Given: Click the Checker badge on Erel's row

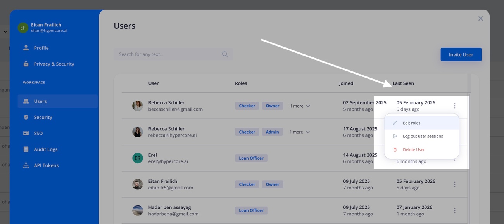Looking at the screenshot, I should [251, 158].
